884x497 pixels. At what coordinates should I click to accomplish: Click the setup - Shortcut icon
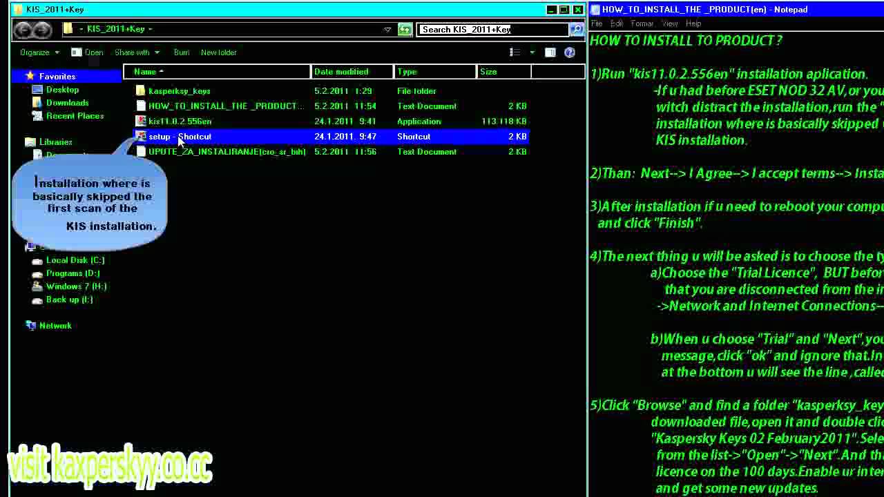[141, 137]
